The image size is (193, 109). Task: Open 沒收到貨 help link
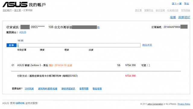(x=29, y=89)
